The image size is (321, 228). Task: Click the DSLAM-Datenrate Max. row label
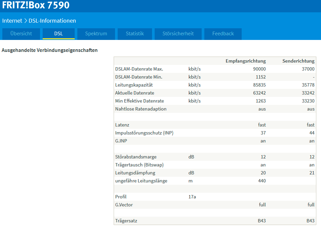pos(139,69)
